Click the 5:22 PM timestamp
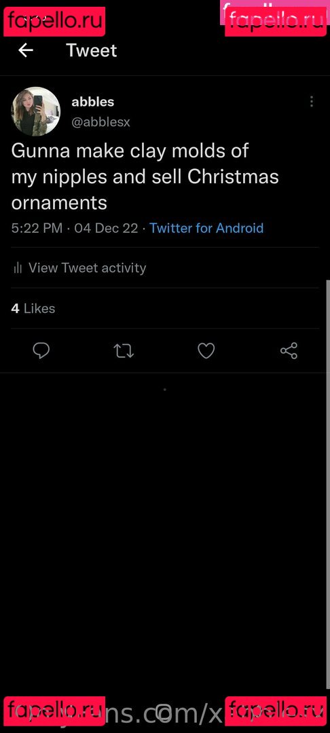330x733 pixels. [x=37, y=228]
